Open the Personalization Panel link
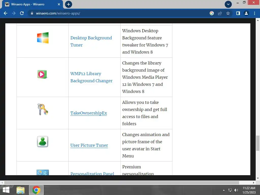 pos(92,173)
